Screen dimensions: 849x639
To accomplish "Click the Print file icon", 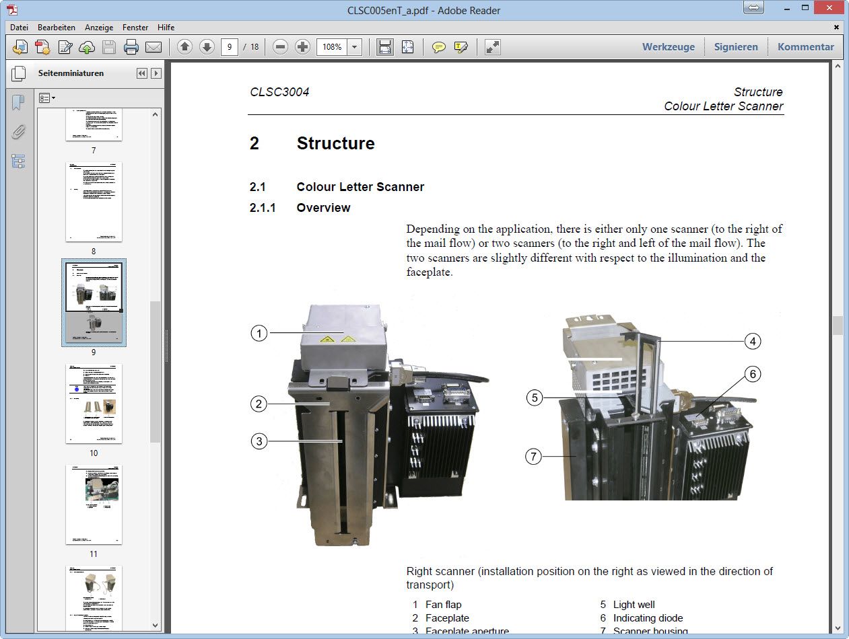I will click(x=131, y=47).
